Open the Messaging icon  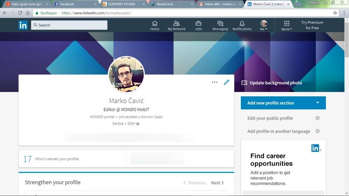tap(220, 26)
